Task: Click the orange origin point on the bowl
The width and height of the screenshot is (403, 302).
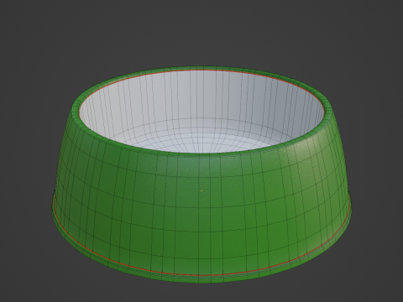Action: 201,191
